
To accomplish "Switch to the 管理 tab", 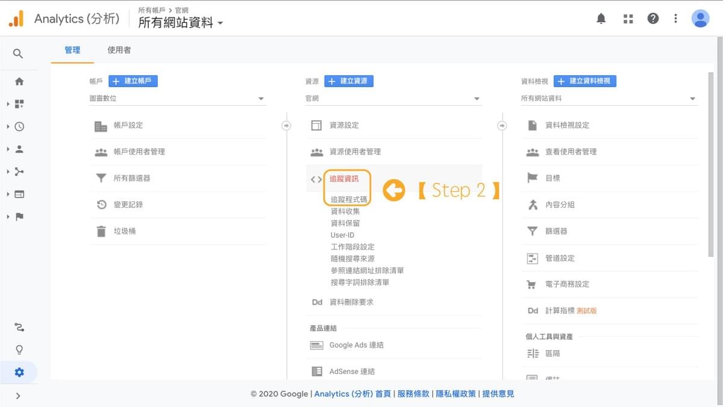I will tap(72, 50).
